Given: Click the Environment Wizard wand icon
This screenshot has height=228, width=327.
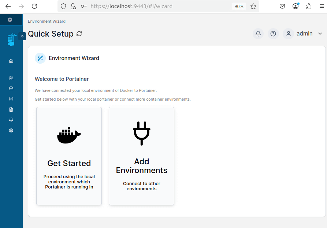Looking at the screenshot, I should tap(40, 58).
